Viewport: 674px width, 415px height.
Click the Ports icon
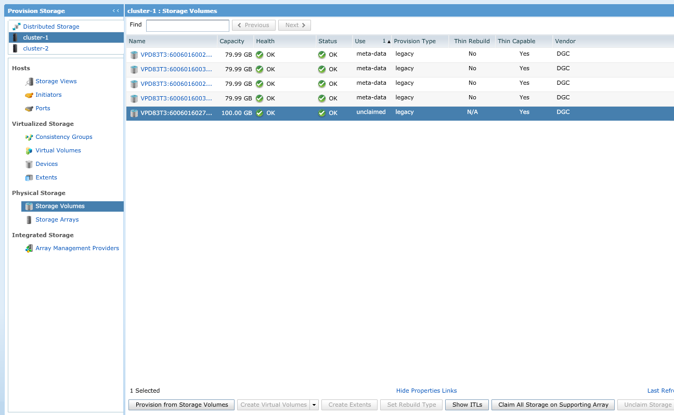(29, 109)
